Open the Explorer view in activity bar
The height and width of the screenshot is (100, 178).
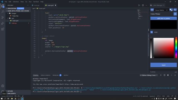pyautogui.click(x=3, y=6)
